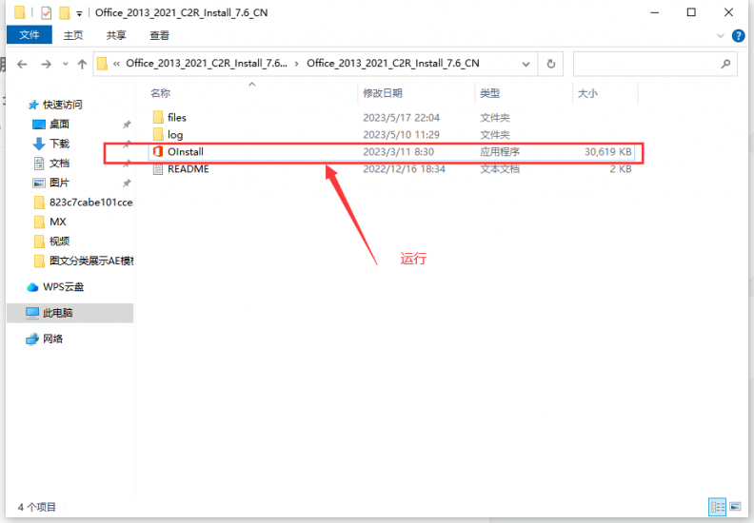Open the 图文分类展示AE模板 folder in sidebar
The height and width of the screenshot is (523, 754).
pyautogui.click(x=91, y=261)
